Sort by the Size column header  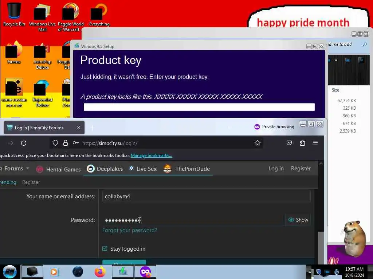pyautogui.click(x=335, y=90)
